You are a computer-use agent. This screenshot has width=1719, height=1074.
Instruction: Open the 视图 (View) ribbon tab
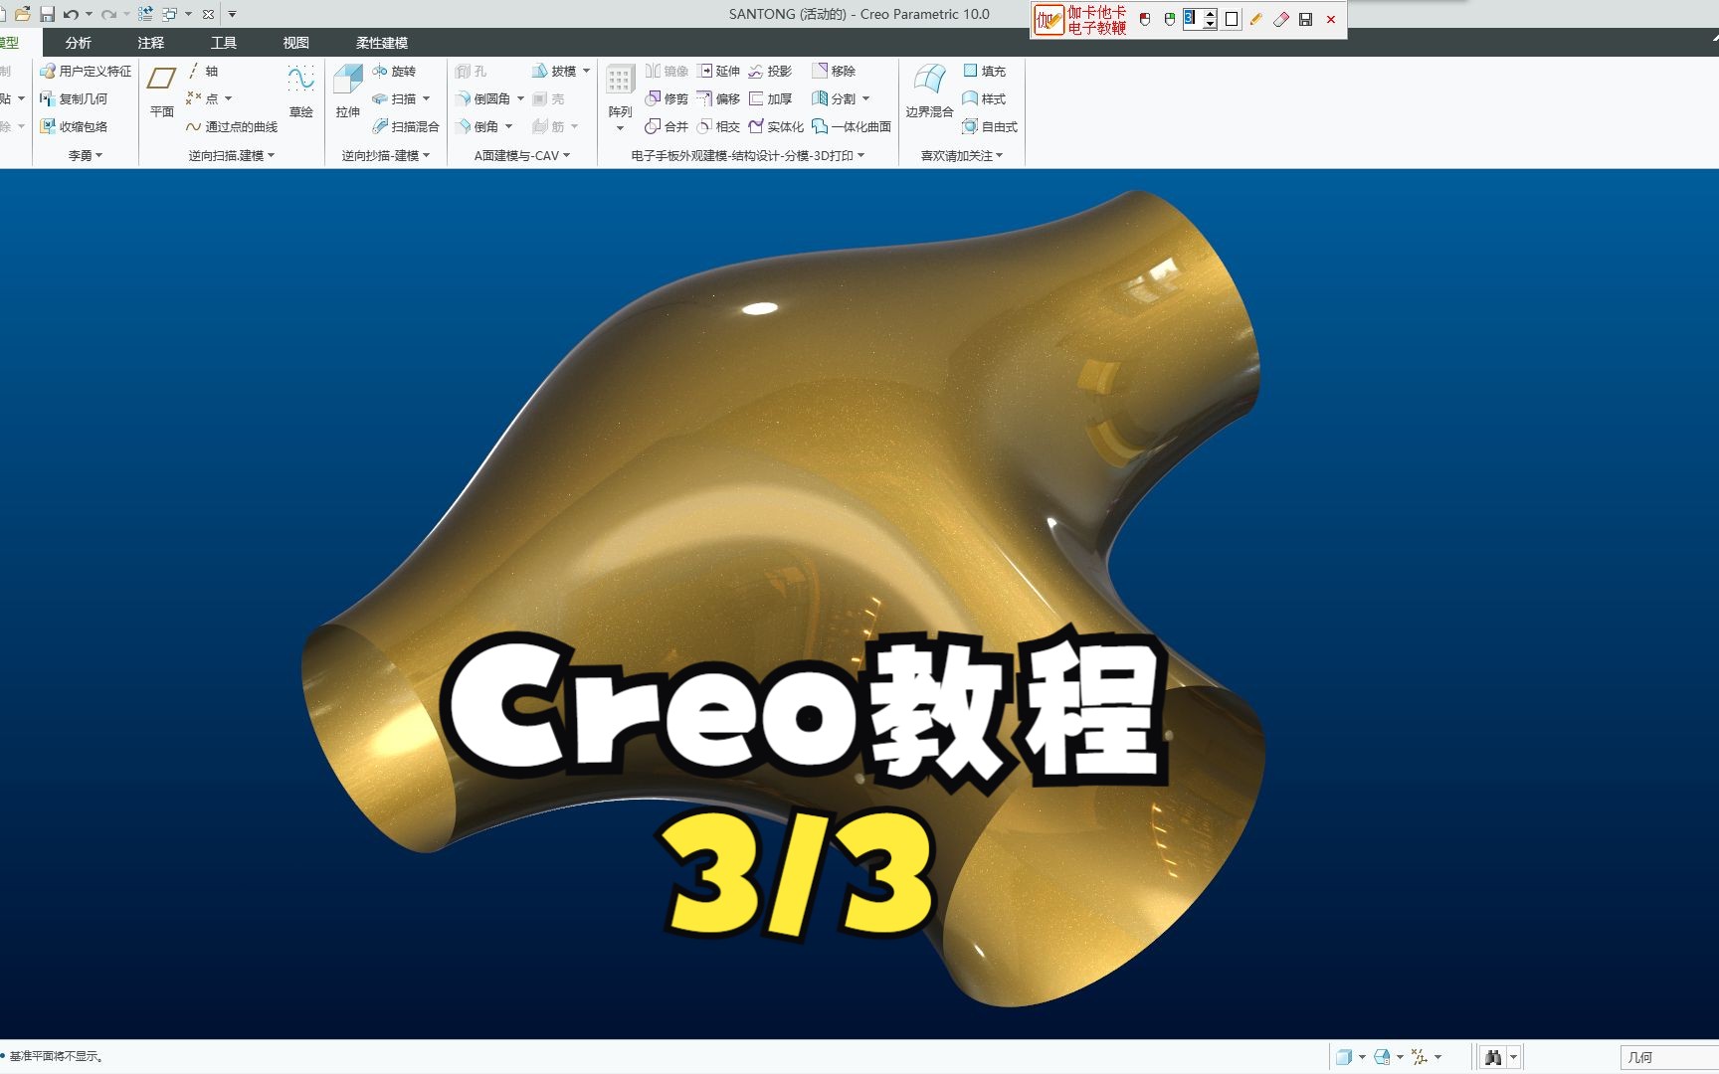(294, 43)
